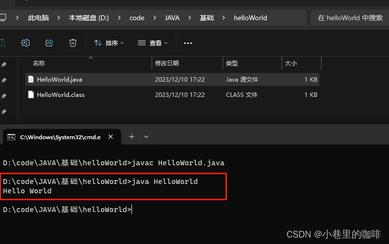Click the Delete trash can icon
The width and height of the screenshot is (389, 244).
73,43
